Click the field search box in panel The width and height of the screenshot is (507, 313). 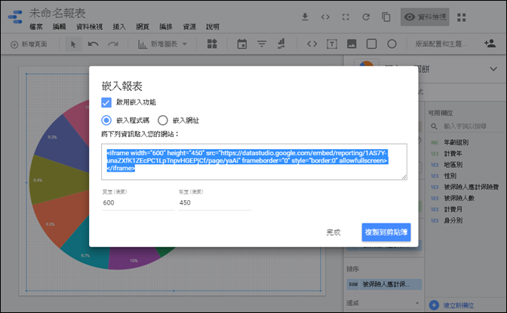[465, 126]
